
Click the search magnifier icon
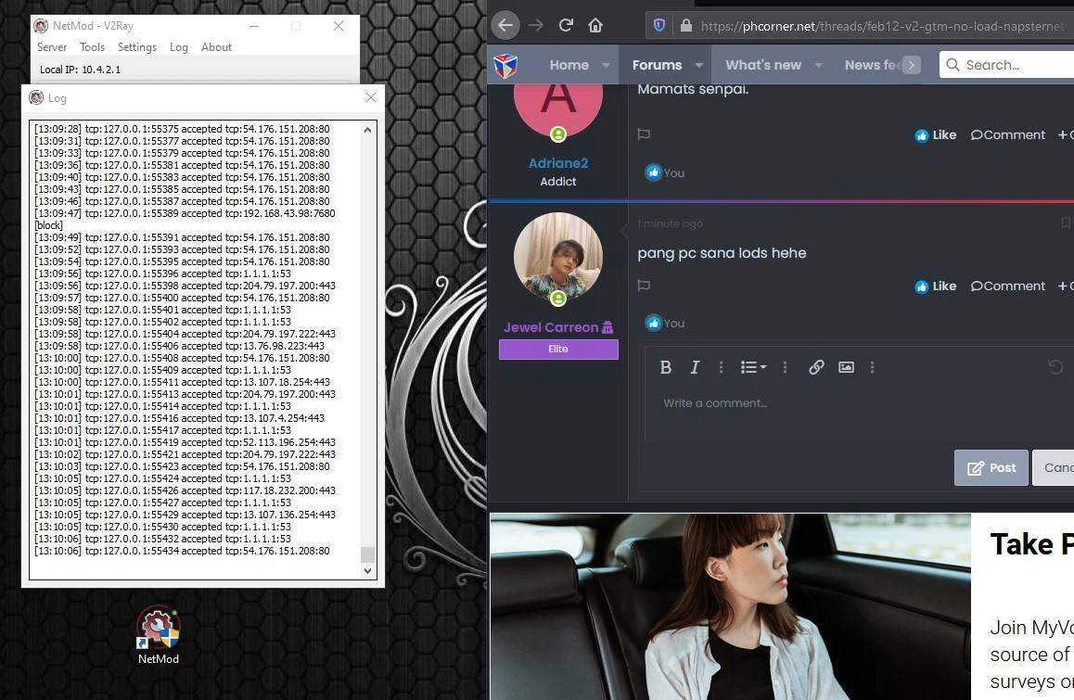tap(953, 65)
